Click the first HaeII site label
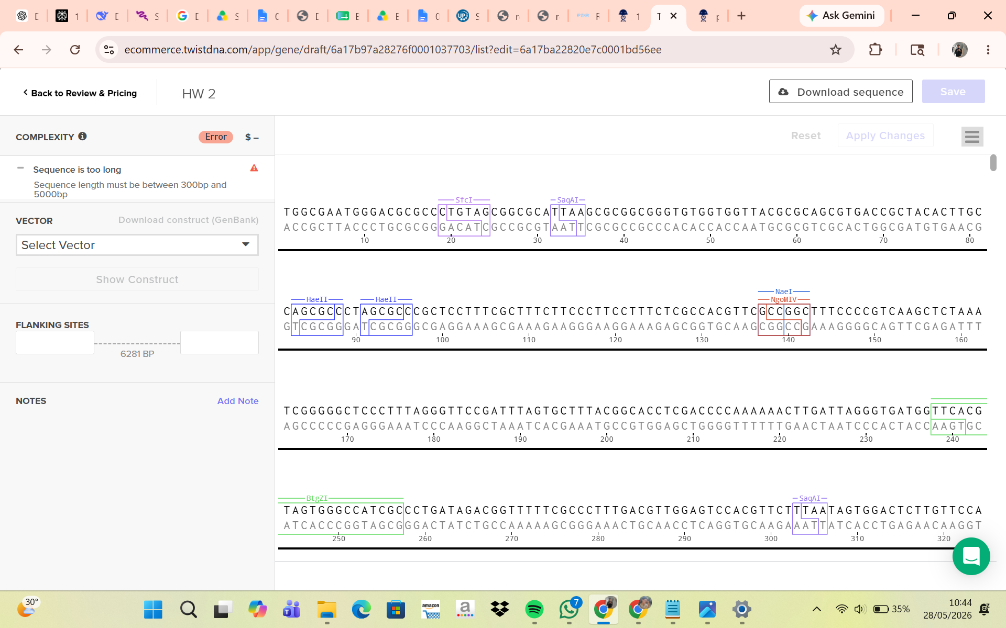Screen dimensions: 1006x628 [x=317, y=299]
